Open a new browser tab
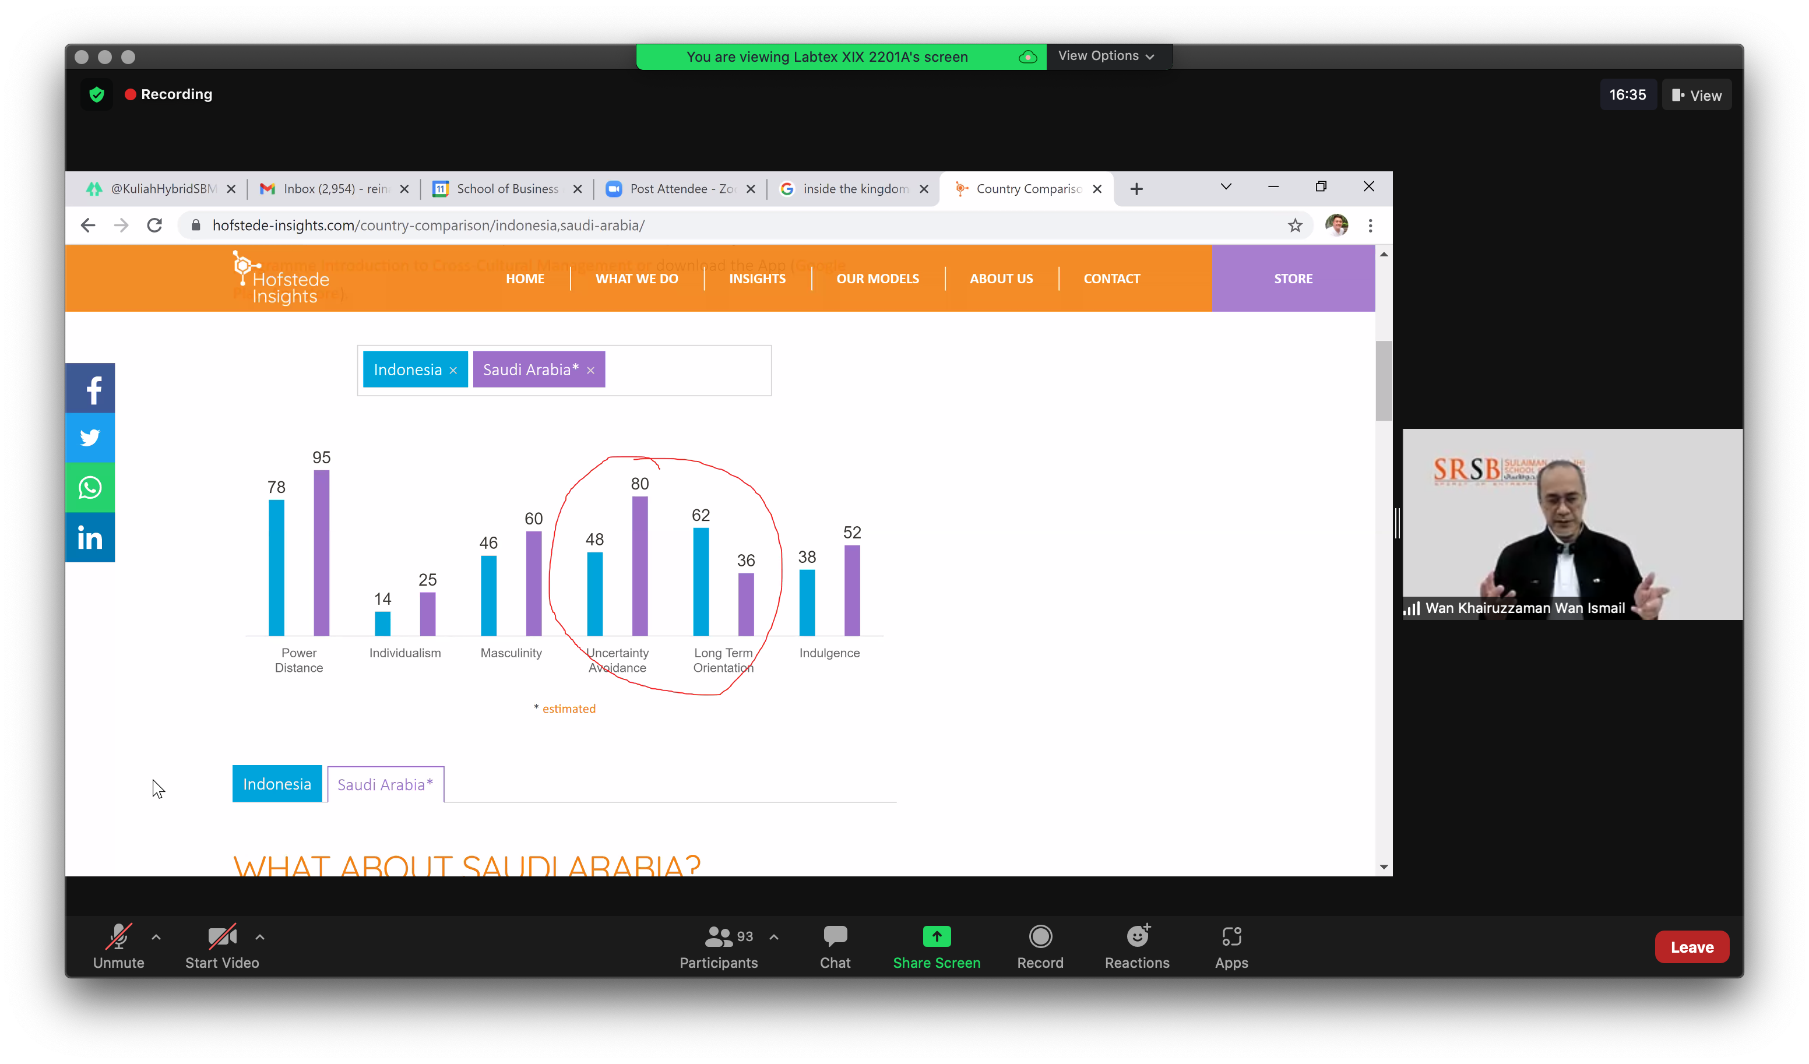Viewport: 1809px width, 1064px height. click(x=1136, y=189)
